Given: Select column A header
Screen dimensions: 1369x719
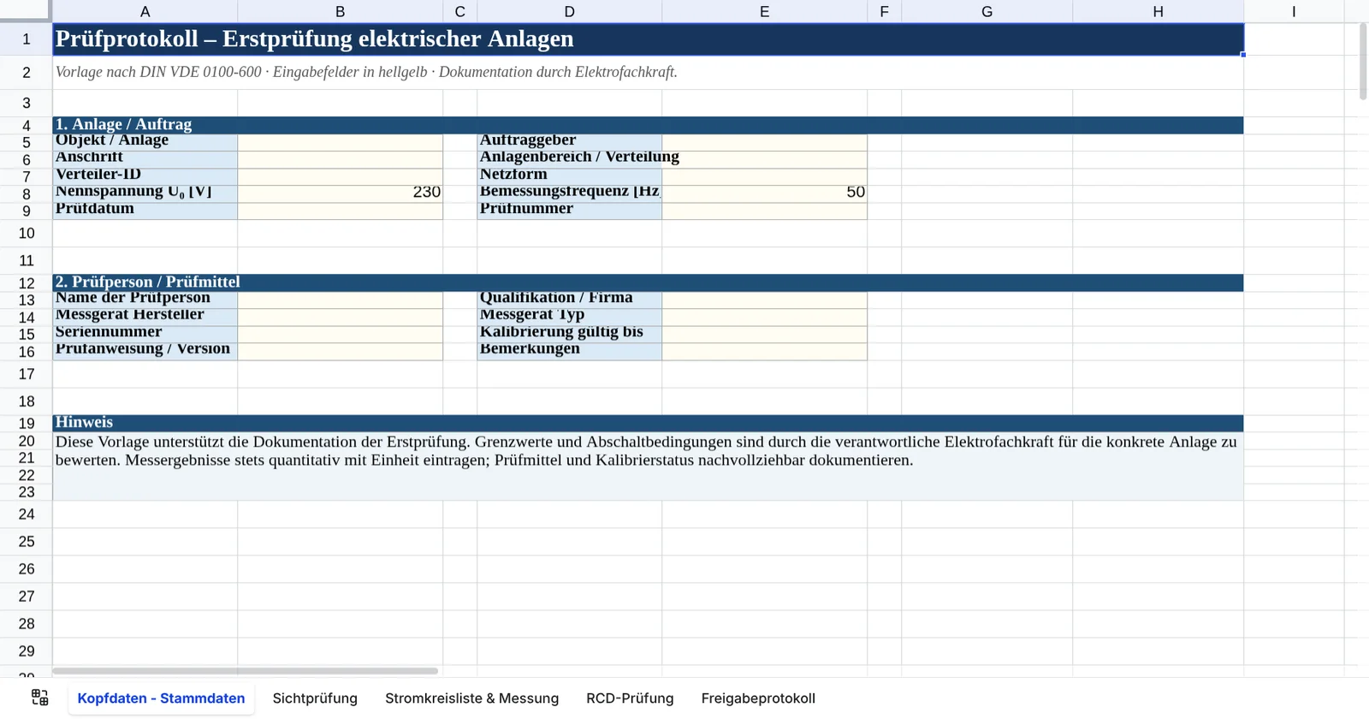Looking at the screenshot, I should click(x=145, y=11).
